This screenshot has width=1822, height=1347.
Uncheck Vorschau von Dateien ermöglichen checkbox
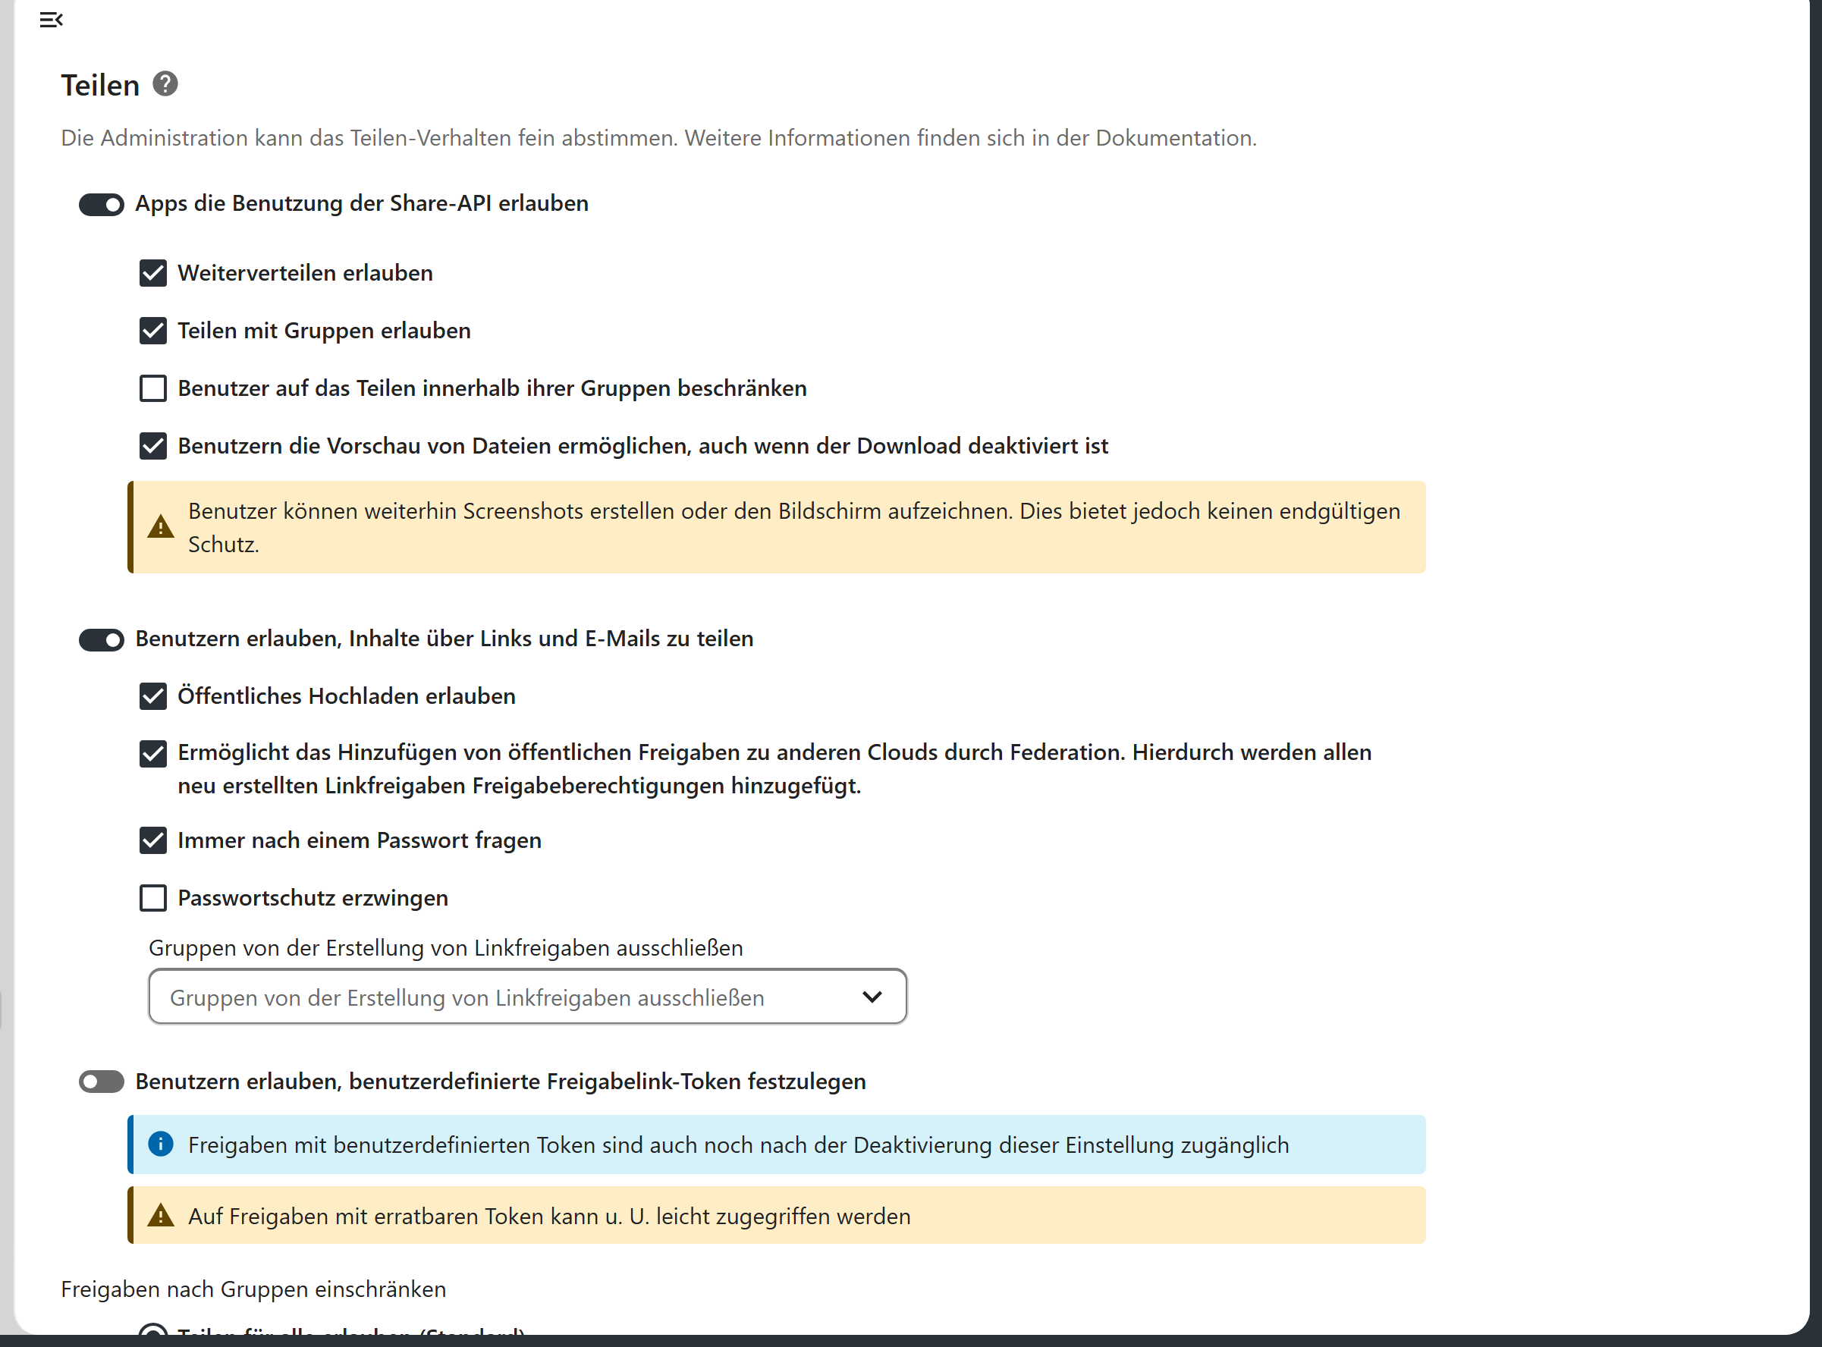[153, 446]
